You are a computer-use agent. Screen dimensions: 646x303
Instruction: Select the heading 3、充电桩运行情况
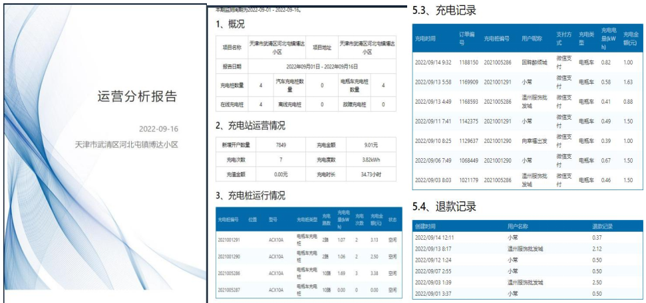coord(251,195)
